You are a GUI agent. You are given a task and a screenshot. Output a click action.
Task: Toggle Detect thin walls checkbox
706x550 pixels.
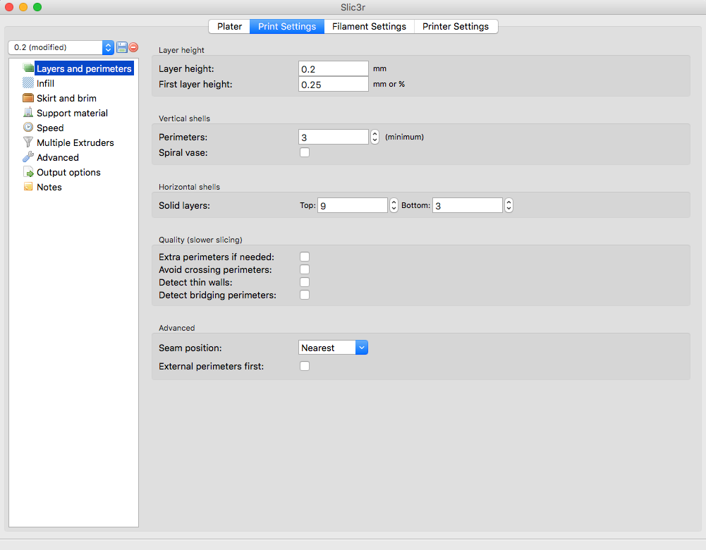305,282
